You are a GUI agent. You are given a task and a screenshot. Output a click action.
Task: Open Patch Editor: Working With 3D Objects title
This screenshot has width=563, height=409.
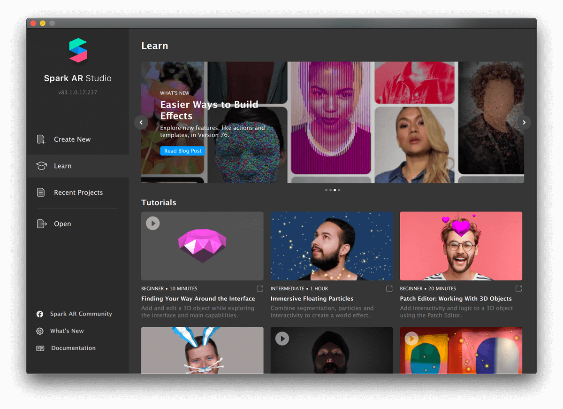click(456, 299)
